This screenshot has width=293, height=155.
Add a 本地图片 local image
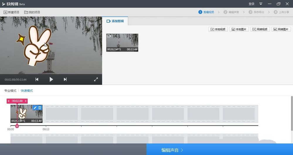pos(239,29)
